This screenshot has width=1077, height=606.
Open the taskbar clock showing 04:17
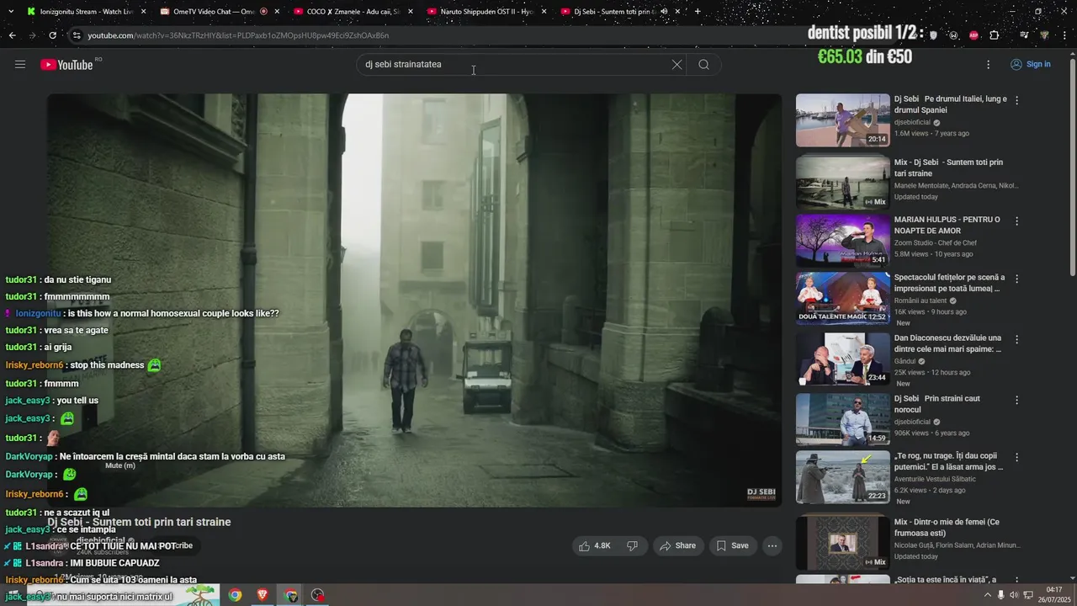click(1053, 594)
